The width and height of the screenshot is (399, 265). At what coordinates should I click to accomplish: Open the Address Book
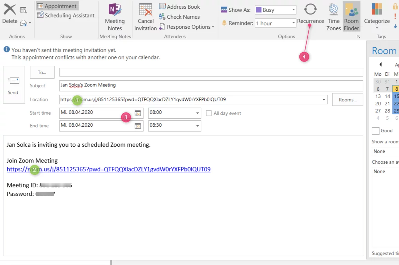[179, 7]
